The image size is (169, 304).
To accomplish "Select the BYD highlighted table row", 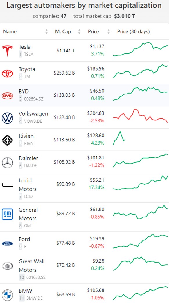I will [x=84, y=95].
